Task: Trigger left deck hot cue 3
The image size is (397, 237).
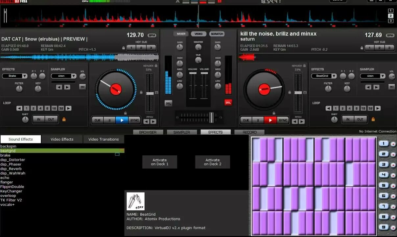Action: 151,48
